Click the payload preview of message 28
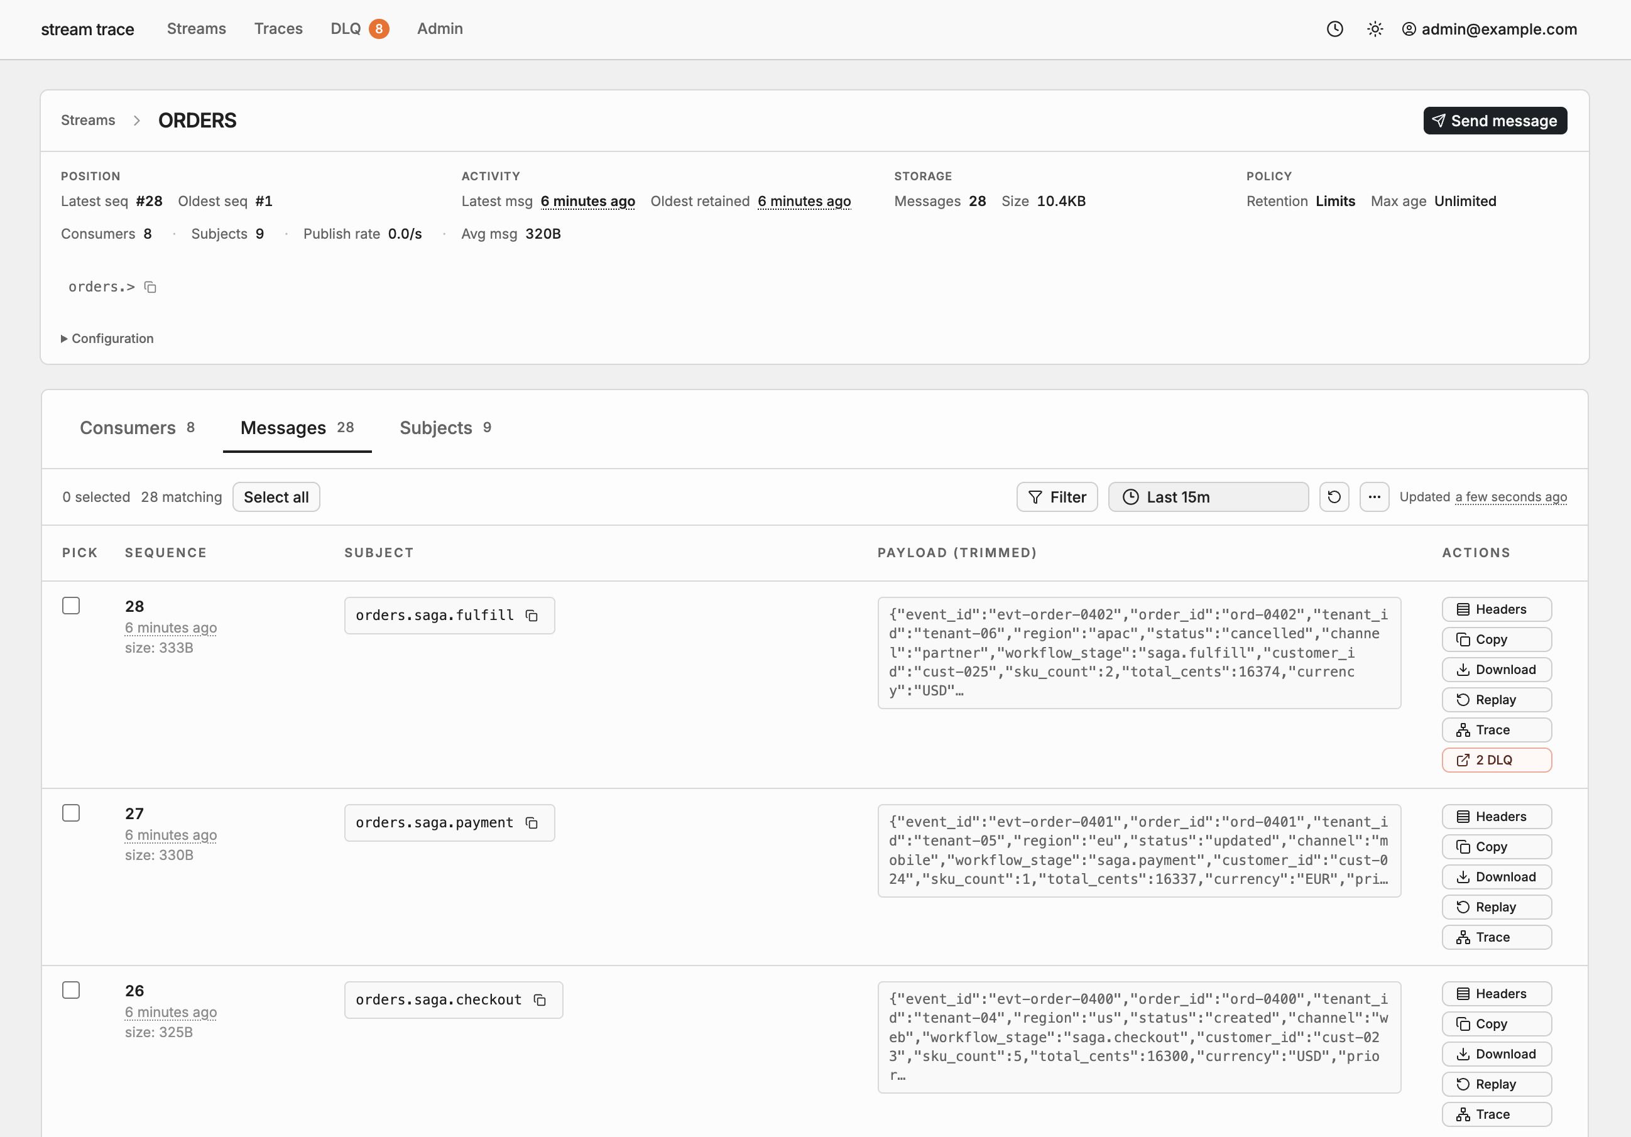Screen dimensions: 1631x1137 [x=1138, y=653]
